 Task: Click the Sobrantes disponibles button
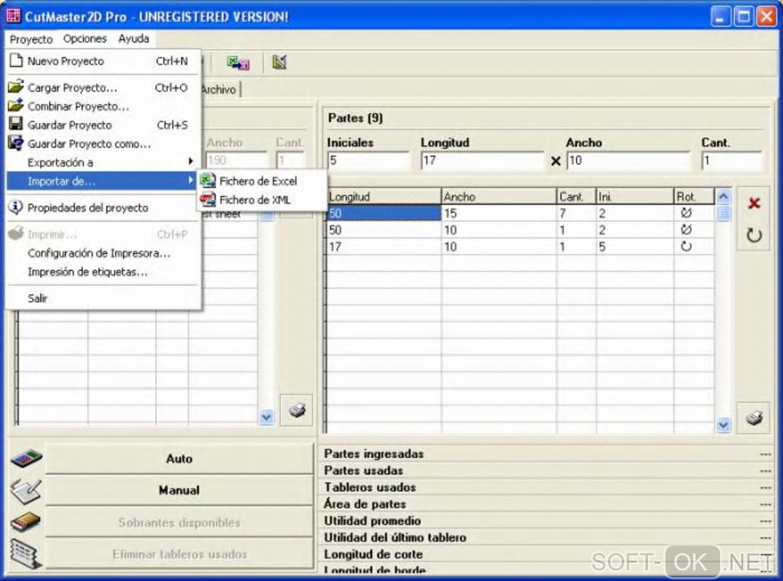pyautogui.click(x=179, y=522)
